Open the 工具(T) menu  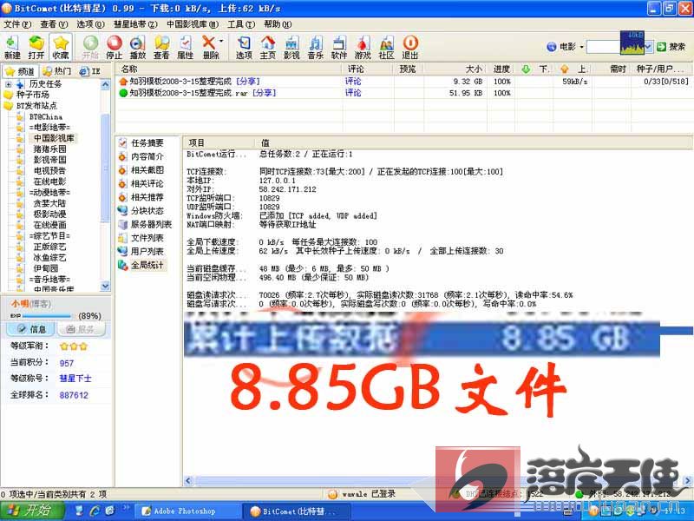pos(241,24)
